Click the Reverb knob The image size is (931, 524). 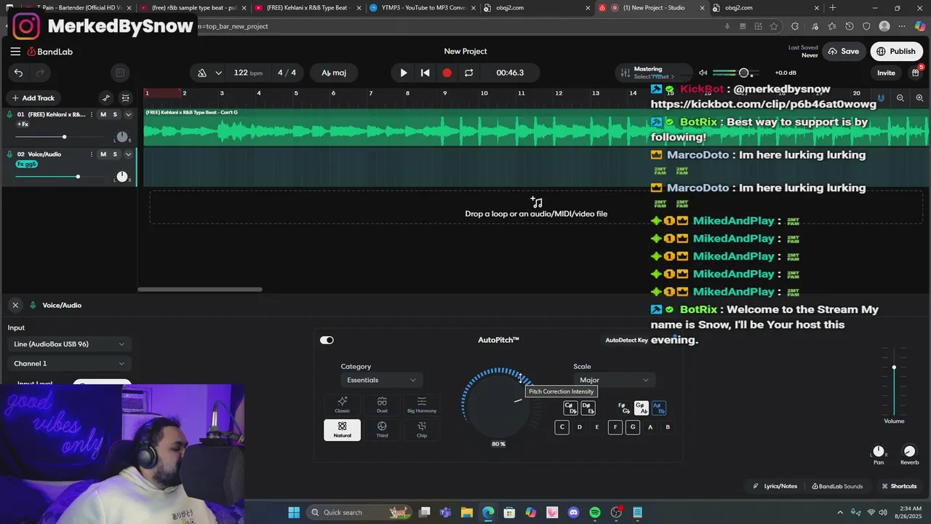[x=909, y=451]
